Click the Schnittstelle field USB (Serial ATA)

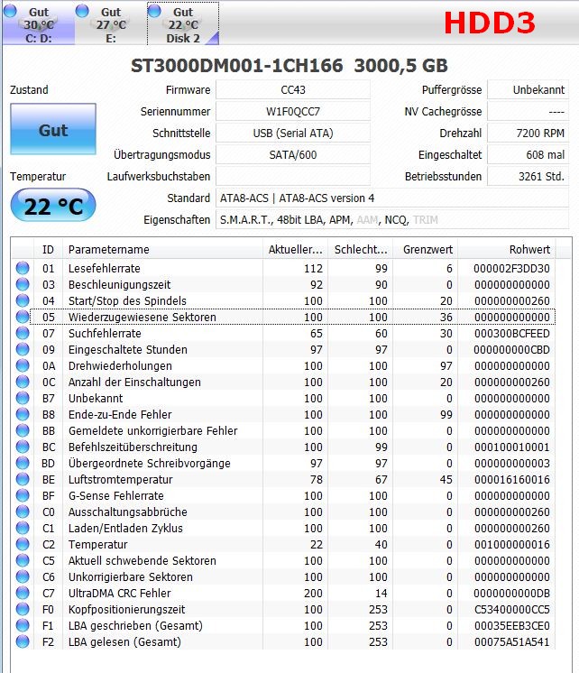pyautogui.click(x=293, y=133)
